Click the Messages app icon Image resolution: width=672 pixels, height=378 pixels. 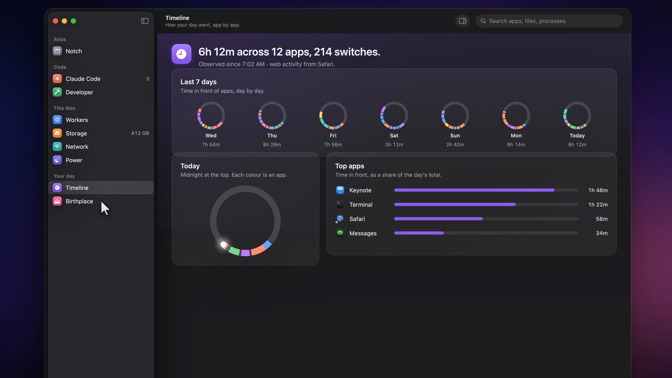340,233
